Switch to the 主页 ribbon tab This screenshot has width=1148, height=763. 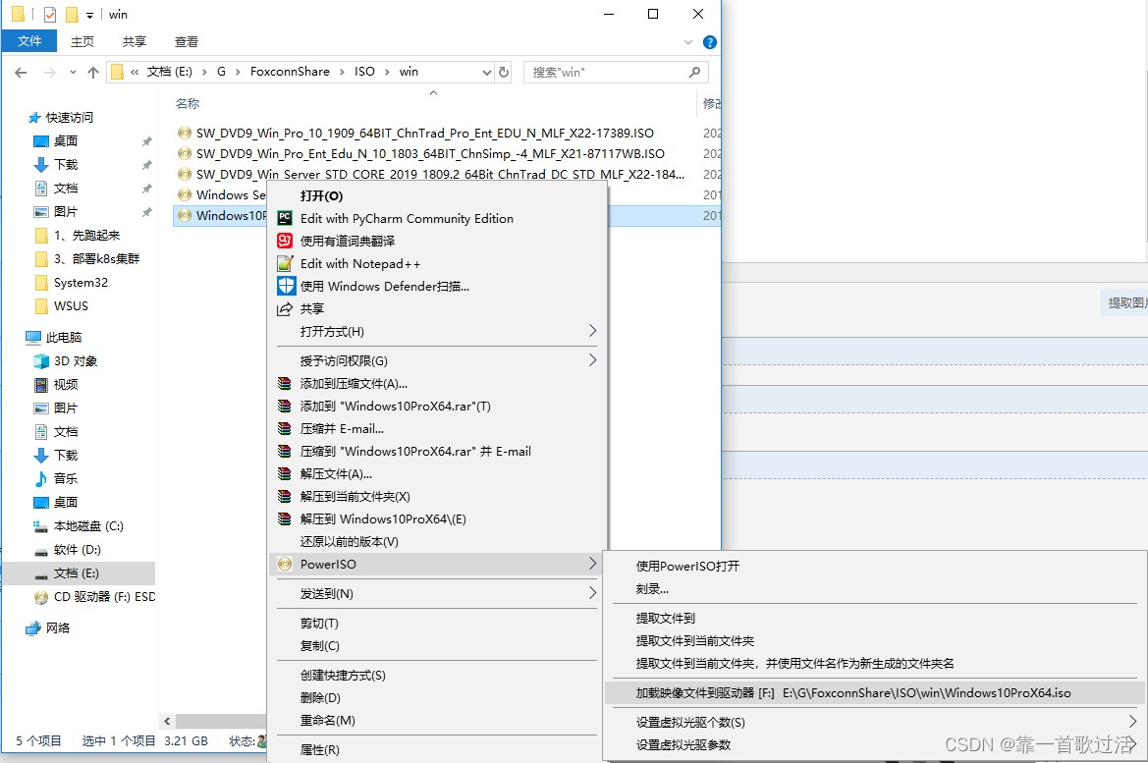click(x=82, y=42)
